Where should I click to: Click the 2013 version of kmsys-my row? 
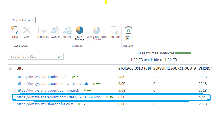point(202,104)
